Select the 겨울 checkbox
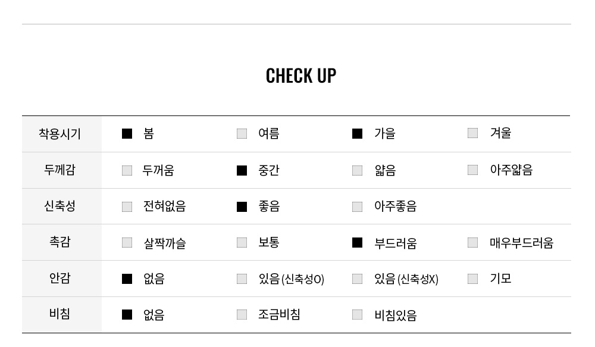This screenshot has height=347, width=595. click(472, 133)
